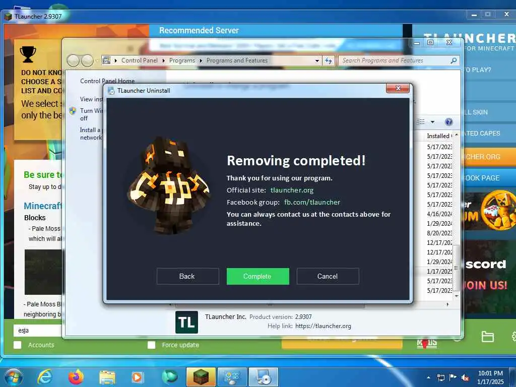The image size is (516, 387).
Task: Open Windows Explorer folder in taskbar
Action: click(107, 377)
